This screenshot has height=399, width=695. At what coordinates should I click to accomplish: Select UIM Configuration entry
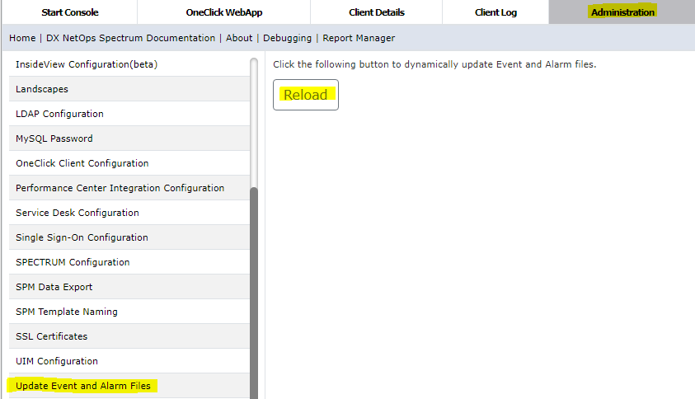click(x=129, y=361)
